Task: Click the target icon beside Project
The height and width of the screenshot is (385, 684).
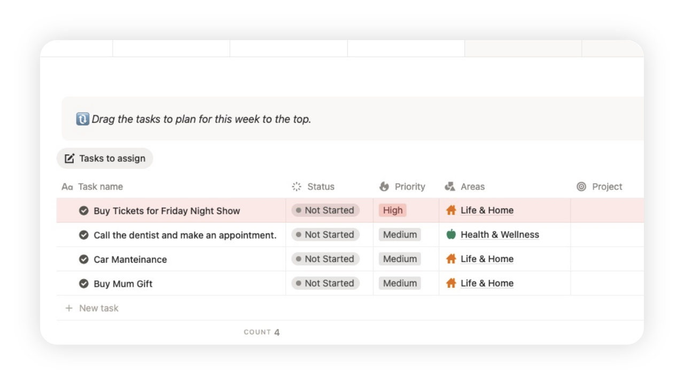Action: coord(580,186)
